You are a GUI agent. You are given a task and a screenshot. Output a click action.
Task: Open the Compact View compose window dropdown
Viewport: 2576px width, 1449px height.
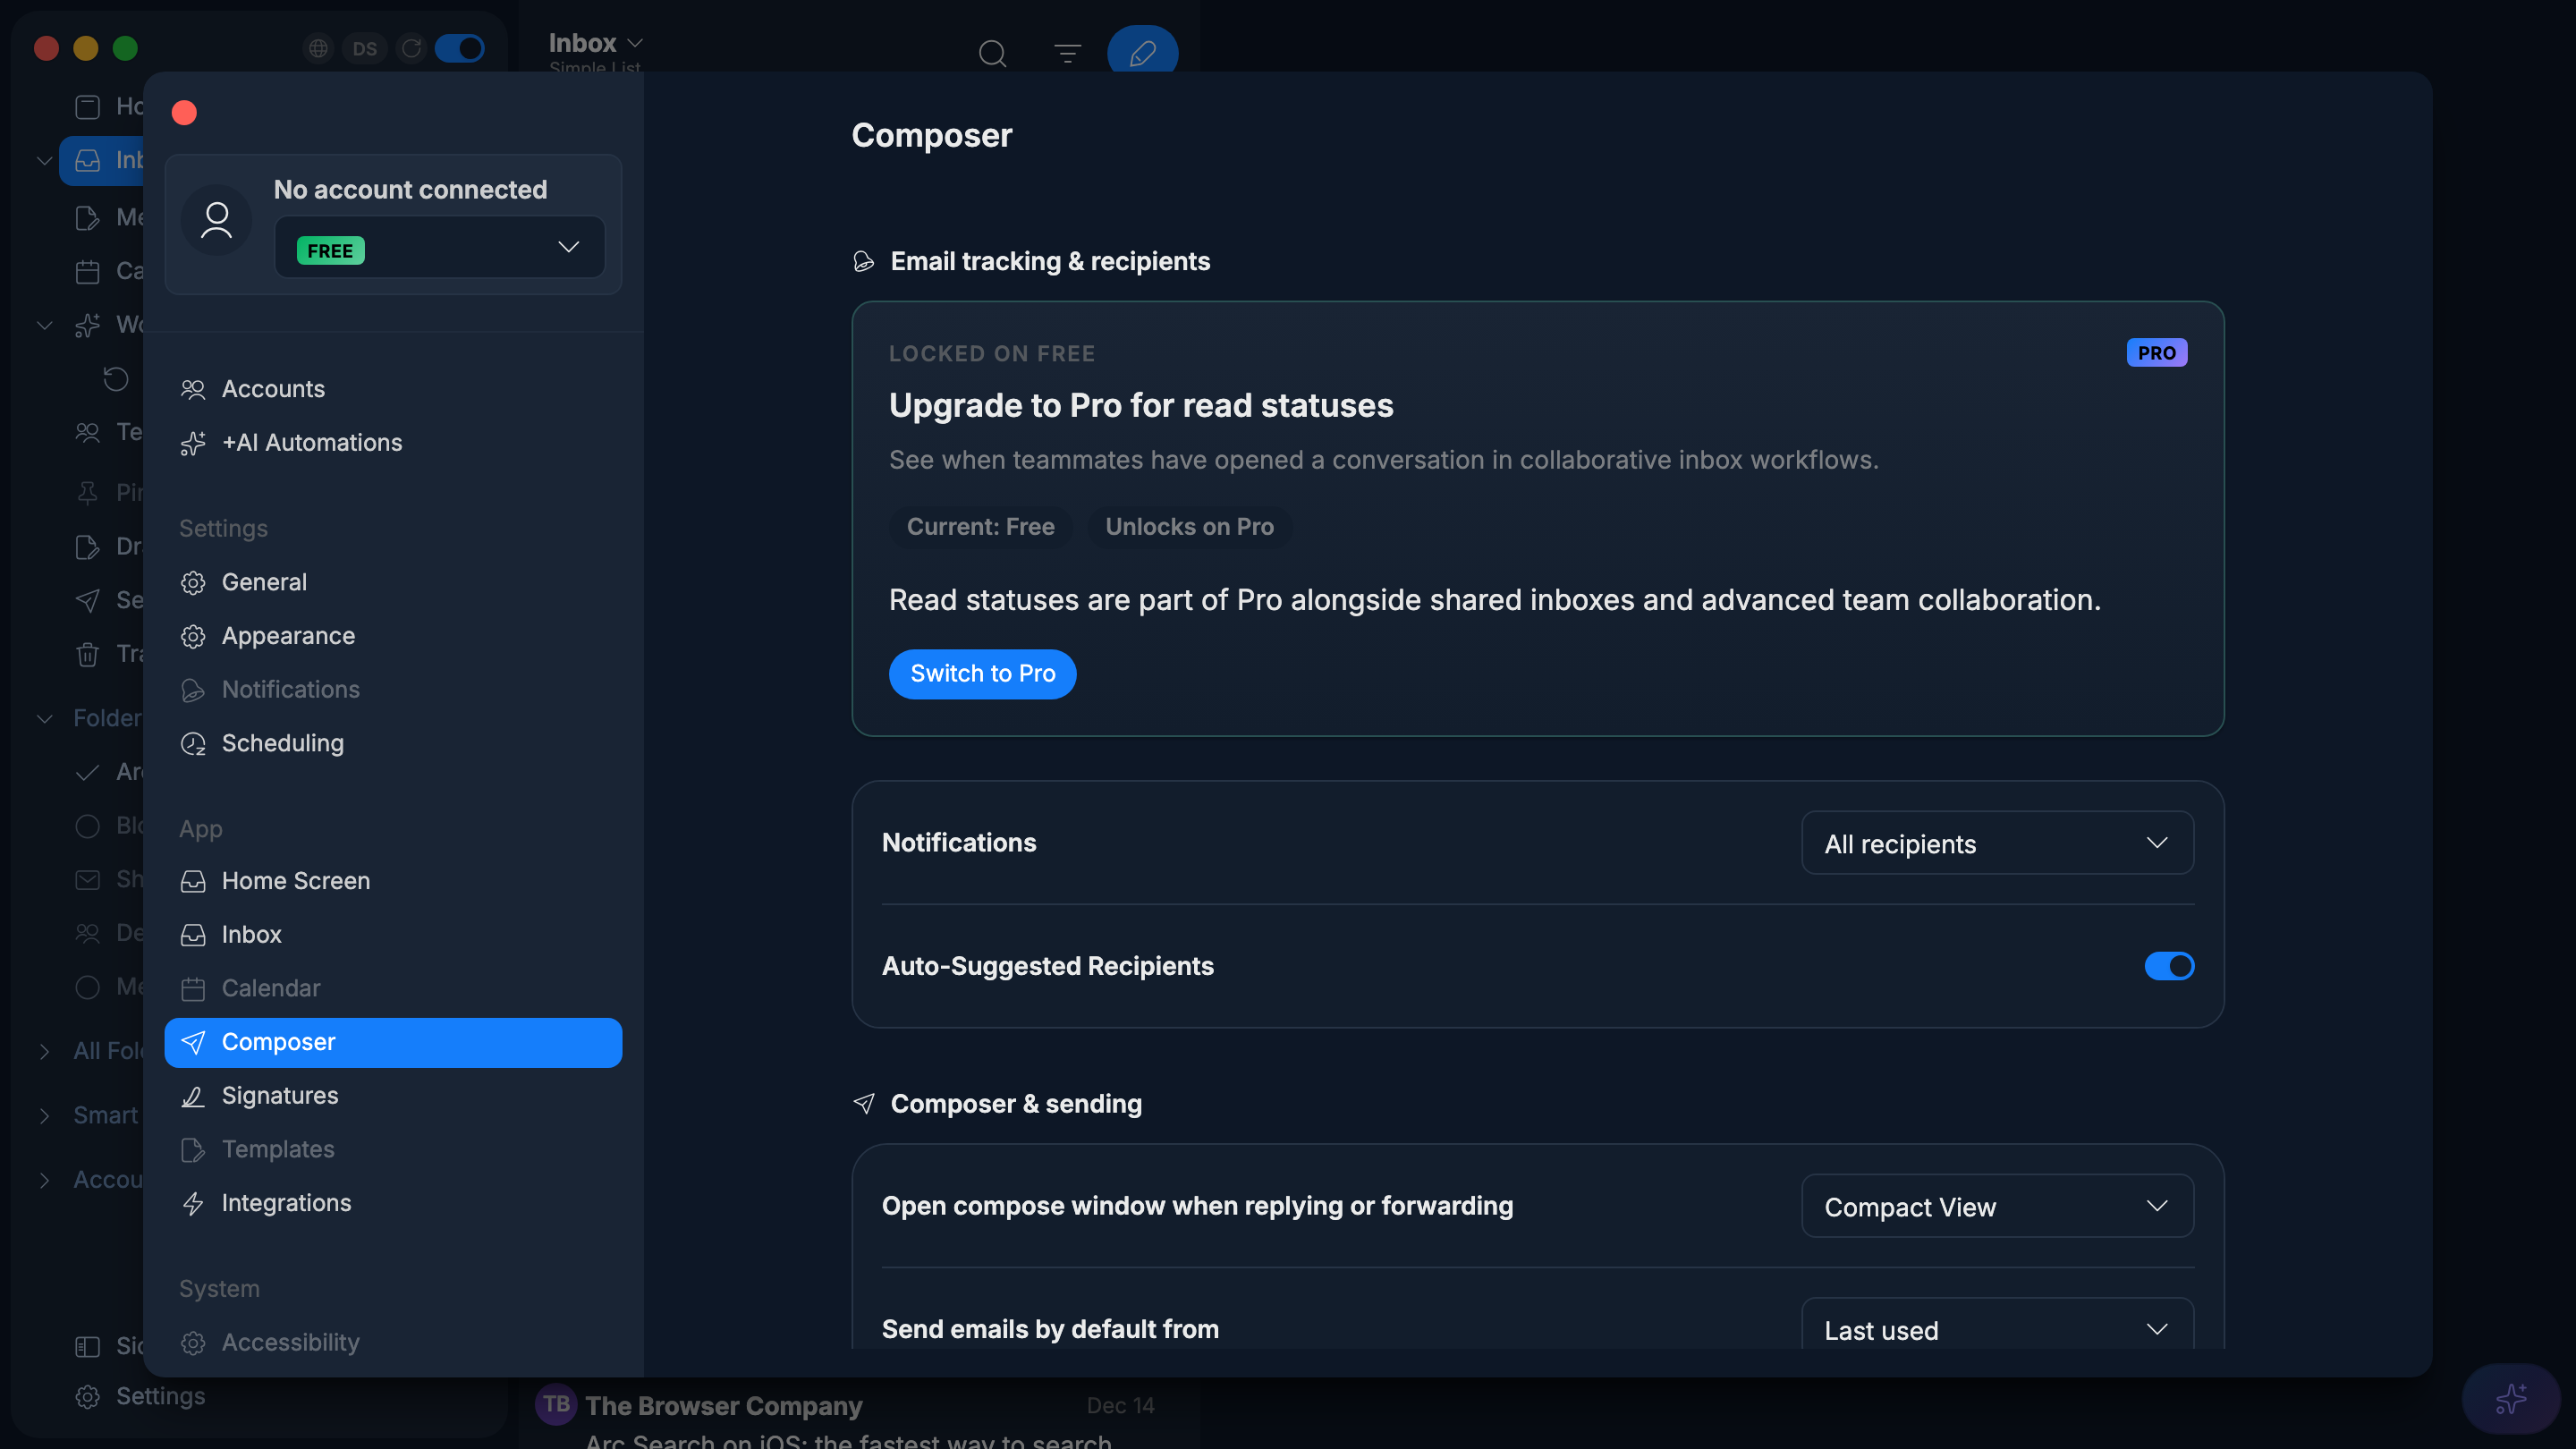click(1997, 1206)
